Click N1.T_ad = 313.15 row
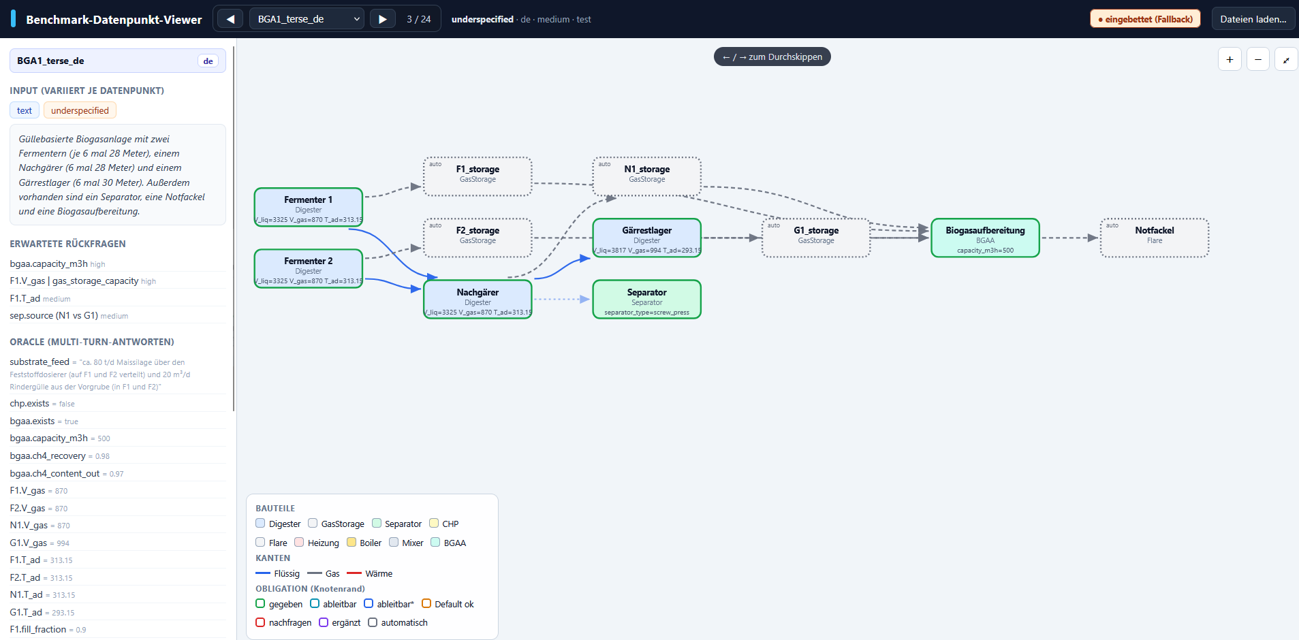 coord(118,594)
